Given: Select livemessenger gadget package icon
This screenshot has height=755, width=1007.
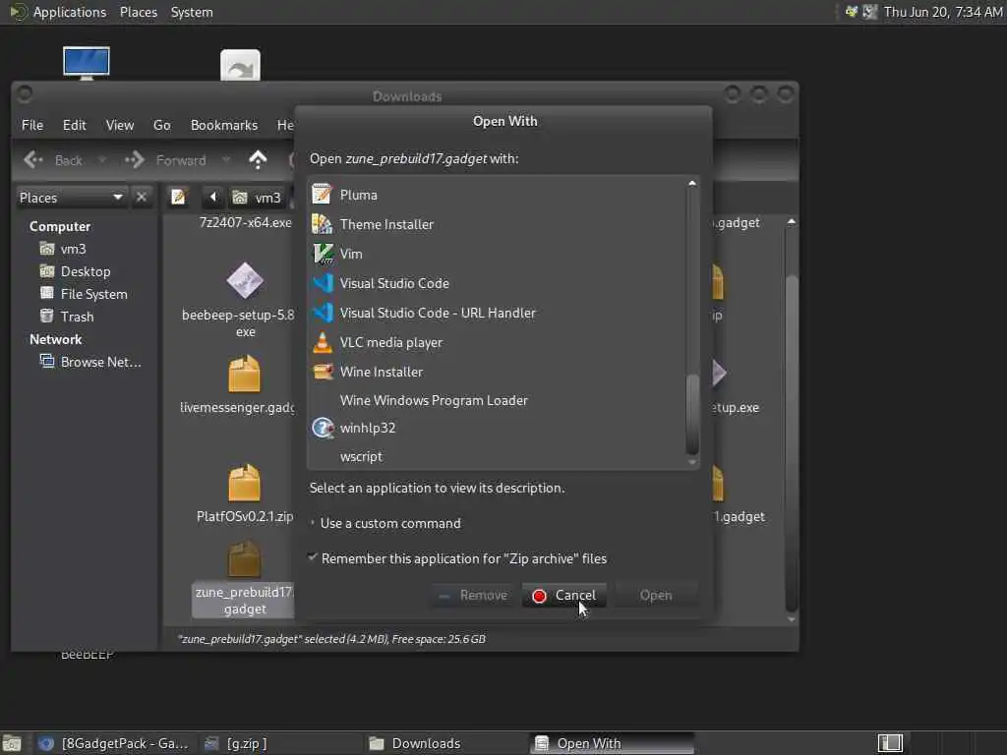Looking at the screenshot, I should click(245, 374).
